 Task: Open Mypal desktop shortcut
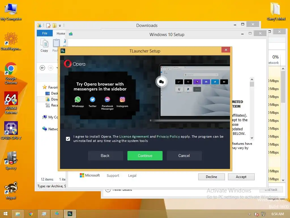11,190
